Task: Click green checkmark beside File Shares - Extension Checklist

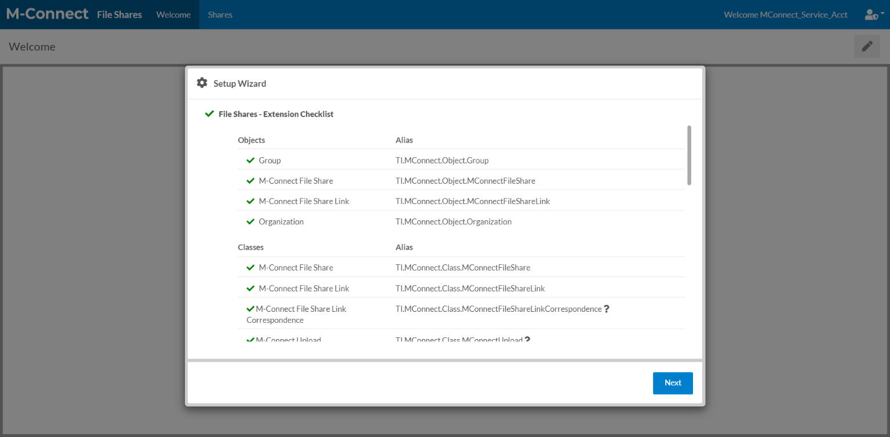Action: pyautogui.click(x=209, y=114)
